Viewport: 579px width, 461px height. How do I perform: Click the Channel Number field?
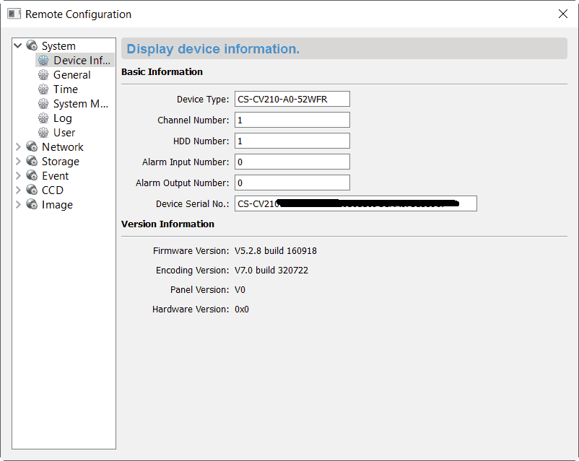292,120
